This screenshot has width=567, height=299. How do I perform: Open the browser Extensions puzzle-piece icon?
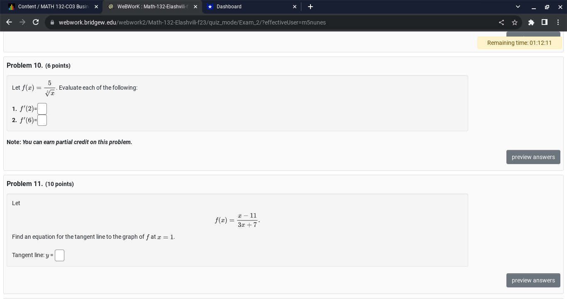tap(531, 22)
